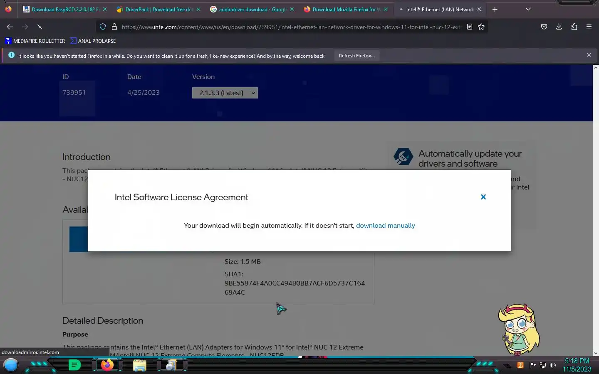Open the green chat app in the taskbar
599x374 pixels.
click(x=74, y=365)
